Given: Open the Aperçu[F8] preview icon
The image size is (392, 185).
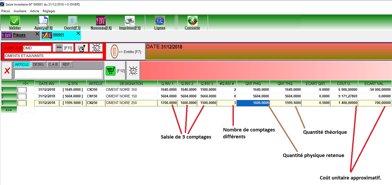Looking at the screenshot, I should 43,21.
